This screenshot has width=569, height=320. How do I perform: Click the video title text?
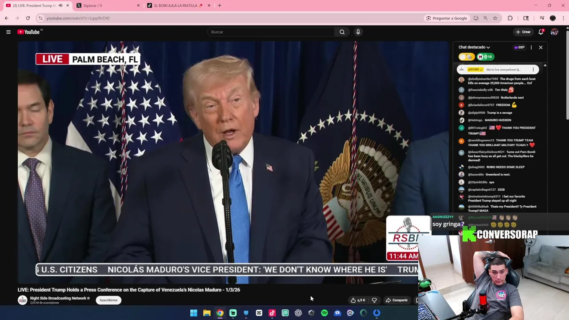[129, 290]
